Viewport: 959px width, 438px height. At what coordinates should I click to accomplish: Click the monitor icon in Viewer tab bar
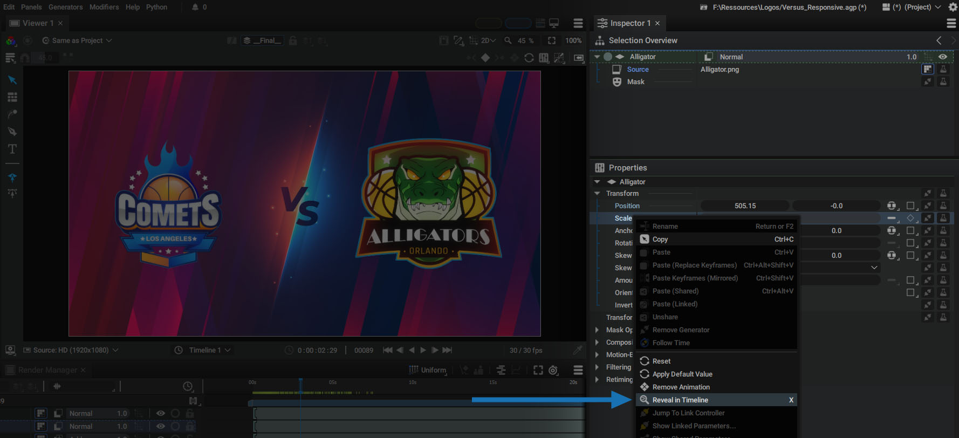(554, 23)
